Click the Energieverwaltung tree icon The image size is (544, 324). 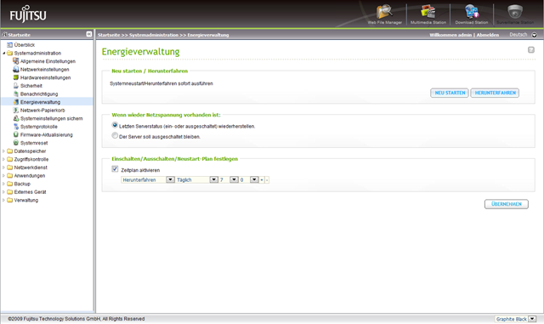[x=15, y=102]
